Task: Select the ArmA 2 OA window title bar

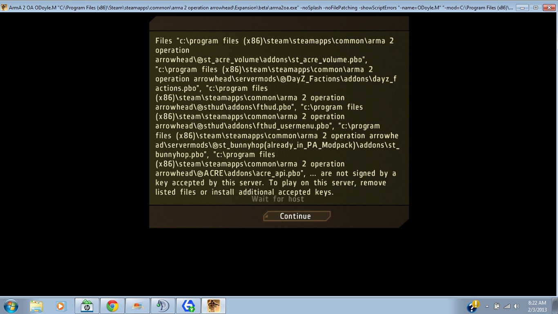Action: (245, 7)
